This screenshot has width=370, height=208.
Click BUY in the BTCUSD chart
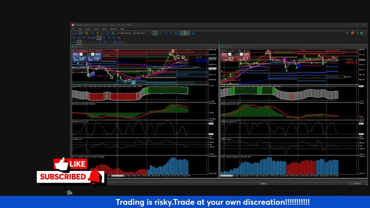[98, 54]
